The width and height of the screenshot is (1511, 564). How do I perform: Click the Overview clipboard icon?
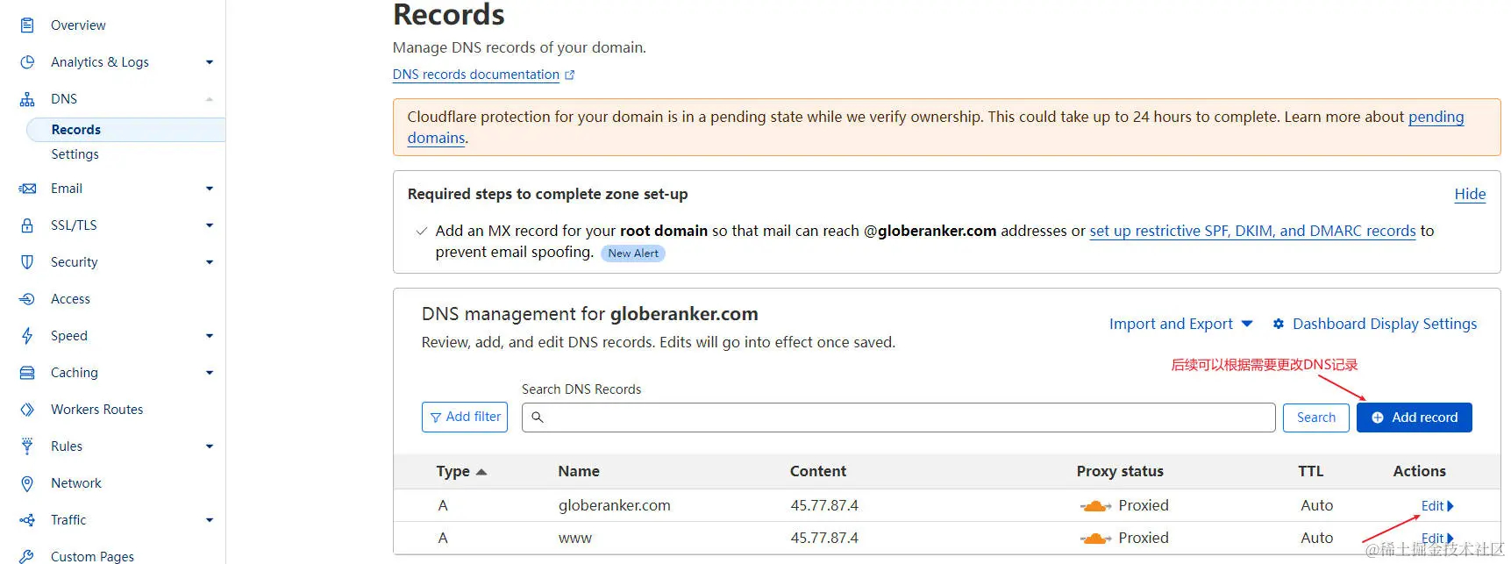tap(27, 25)
